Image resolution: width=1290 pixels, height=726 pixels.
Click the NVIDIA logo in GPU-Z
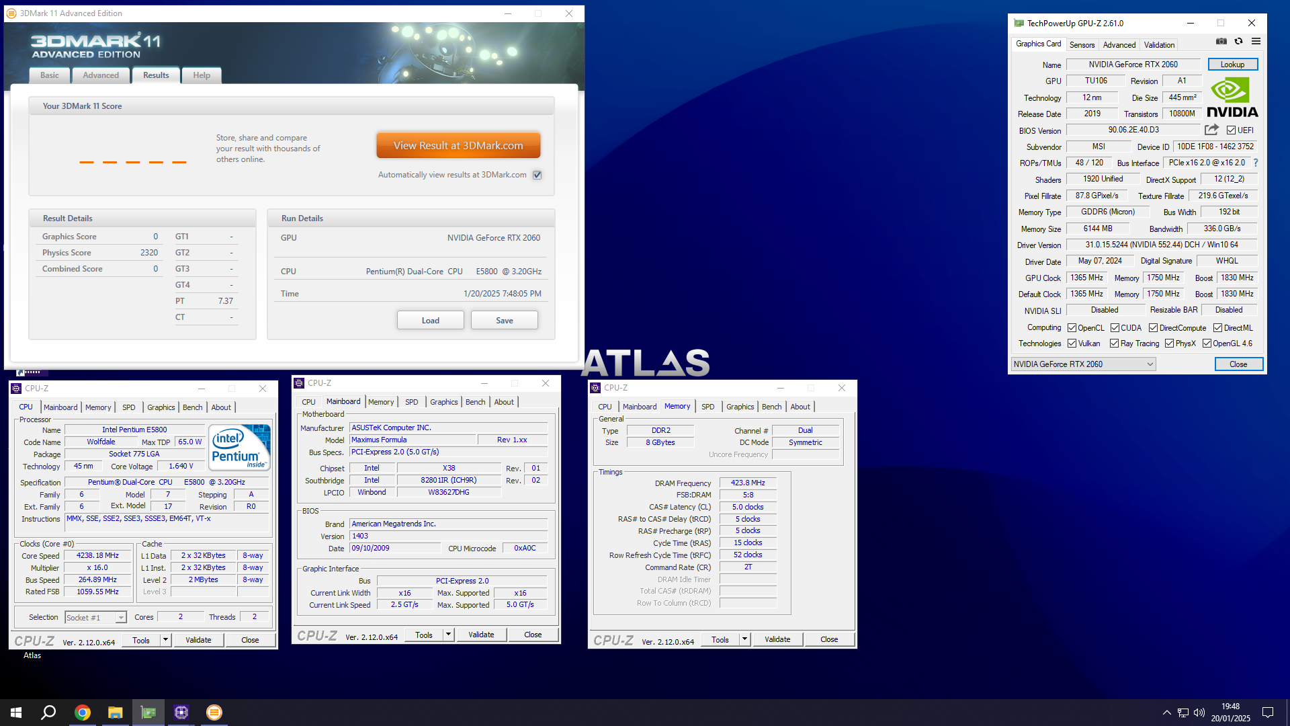coord(1232,97)
